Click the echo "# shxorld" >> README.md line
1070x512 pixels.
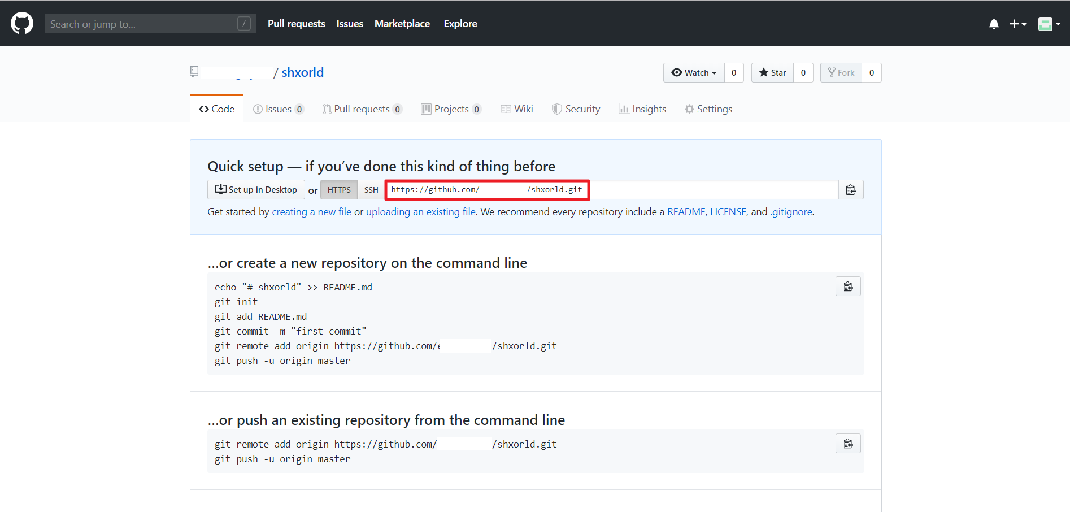[293, 287]
